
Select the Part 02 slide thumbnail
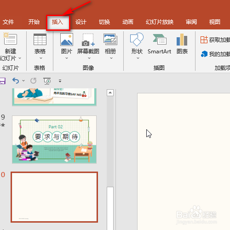tap(54, 139)
